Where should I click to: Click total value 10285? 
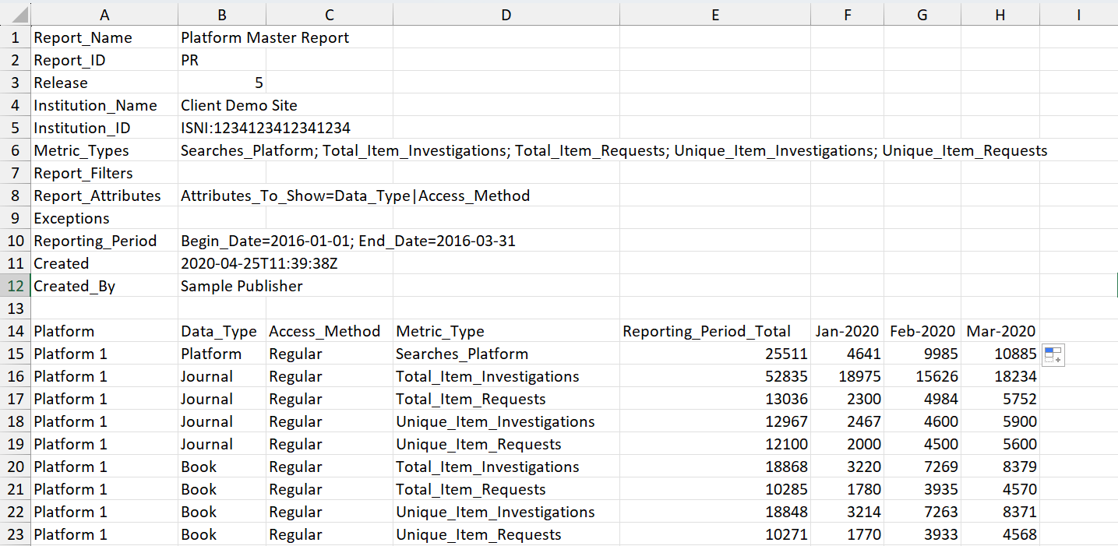pos(715,489)
